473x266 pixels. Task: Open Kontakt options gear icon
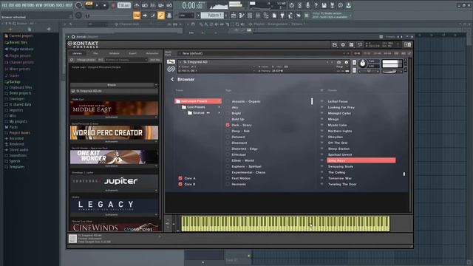[x=343, y=44]
